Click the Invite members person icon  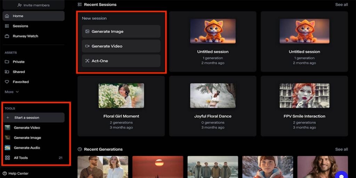pyautogui.click(x=19, y=5)
